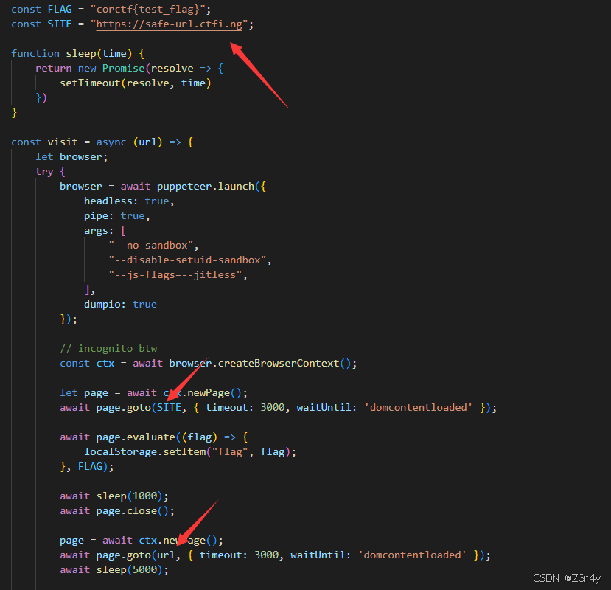The width and height of the screenshot is (611, 590).
Task: Click the "--disable-setuid-sandbox" string
Action: 187,260
